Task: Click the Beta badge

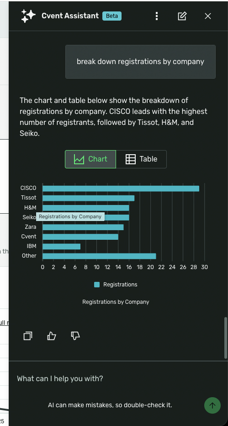Action: click(x=112, y=16)
